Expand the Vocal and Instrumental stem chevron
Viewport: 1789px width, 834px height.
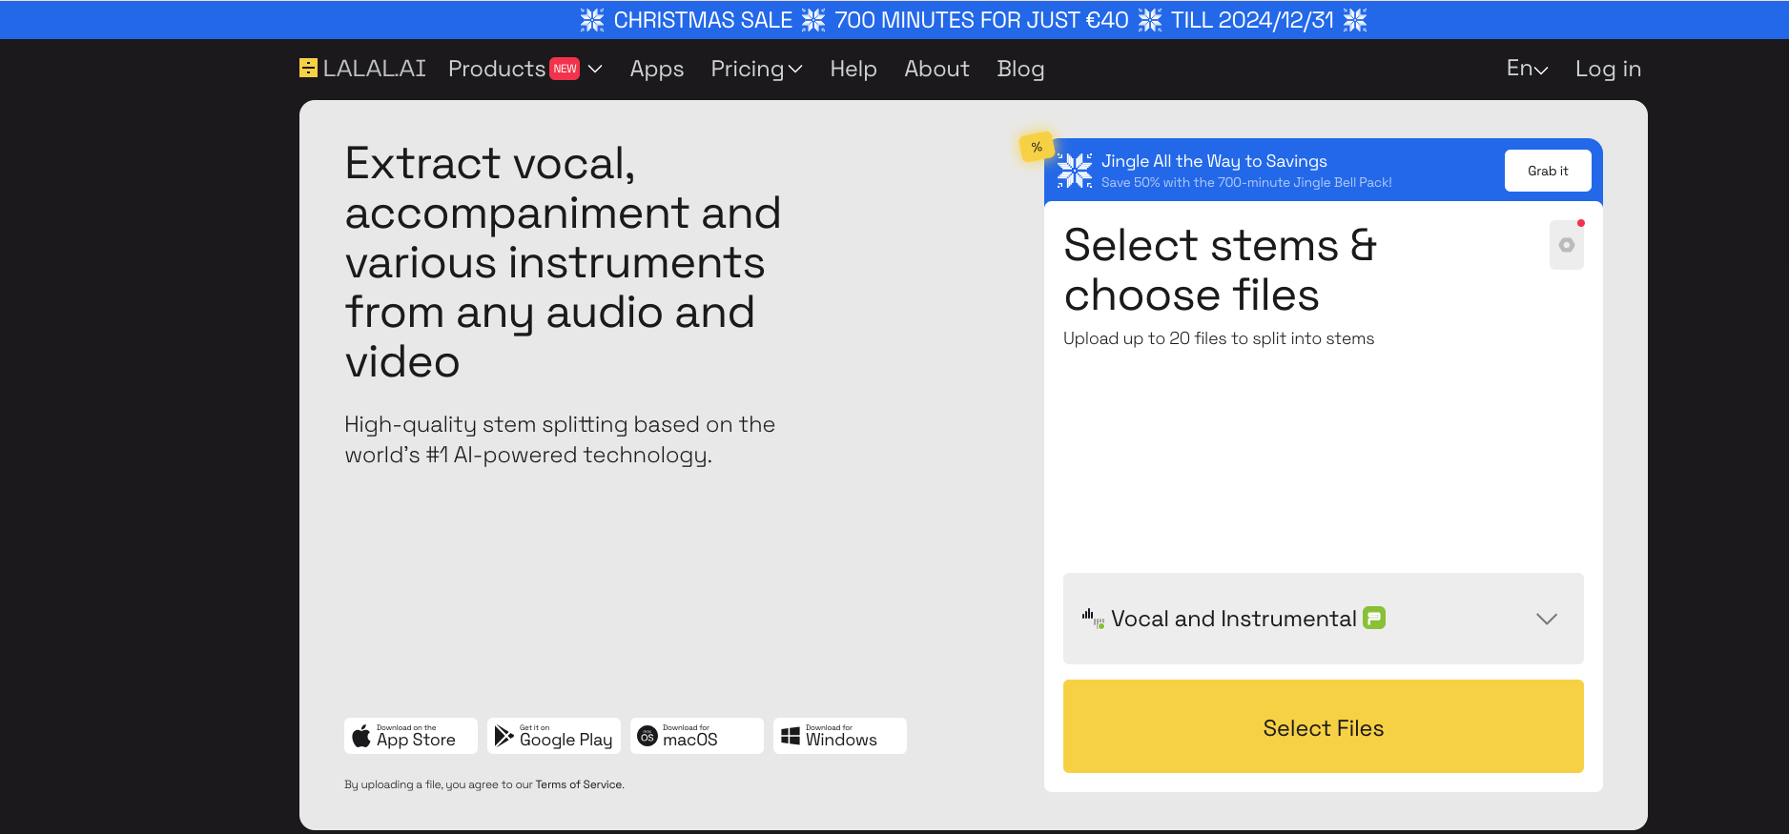tap(1547, 619)
